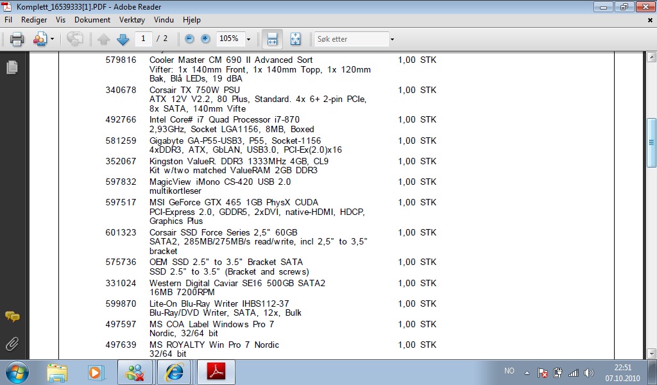Screen dimensions: 657x385
Task: Open Windows Explorer from taskbar
Action: tap(57, 372)
